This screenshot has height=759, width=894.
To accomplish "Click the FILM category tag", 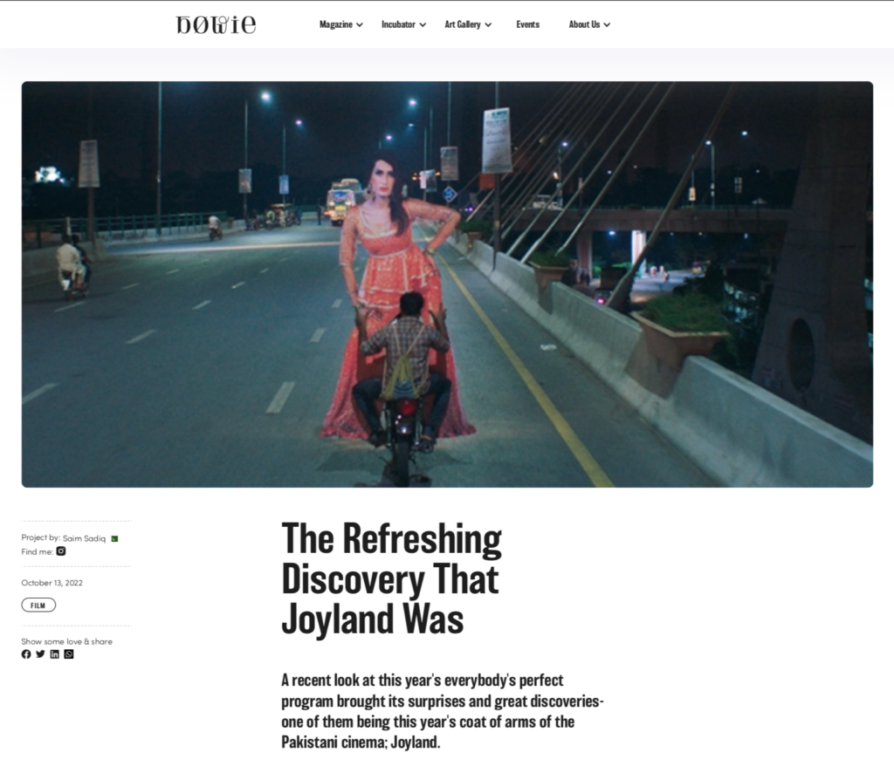I will click(38, 605).
